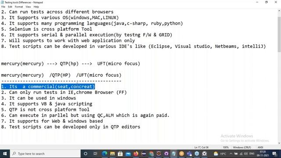Click status bar "Ln 17, Col 36"
This screenshot has height=158, width=281.
pos(202,147)
